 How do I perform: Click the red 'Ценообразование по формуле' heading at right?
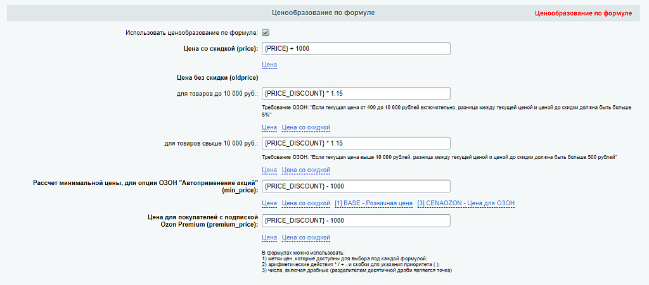click(583, 13)
